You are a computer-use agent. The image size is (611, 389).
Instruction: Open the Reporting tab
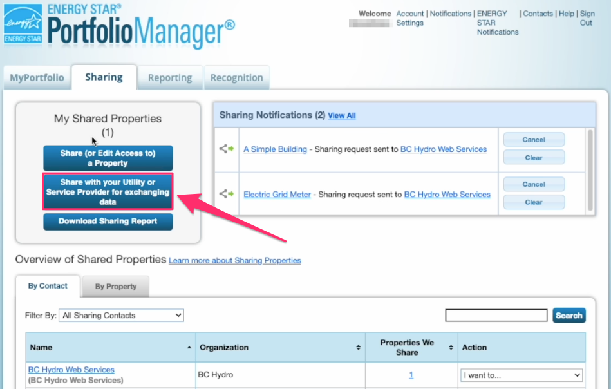170,78
